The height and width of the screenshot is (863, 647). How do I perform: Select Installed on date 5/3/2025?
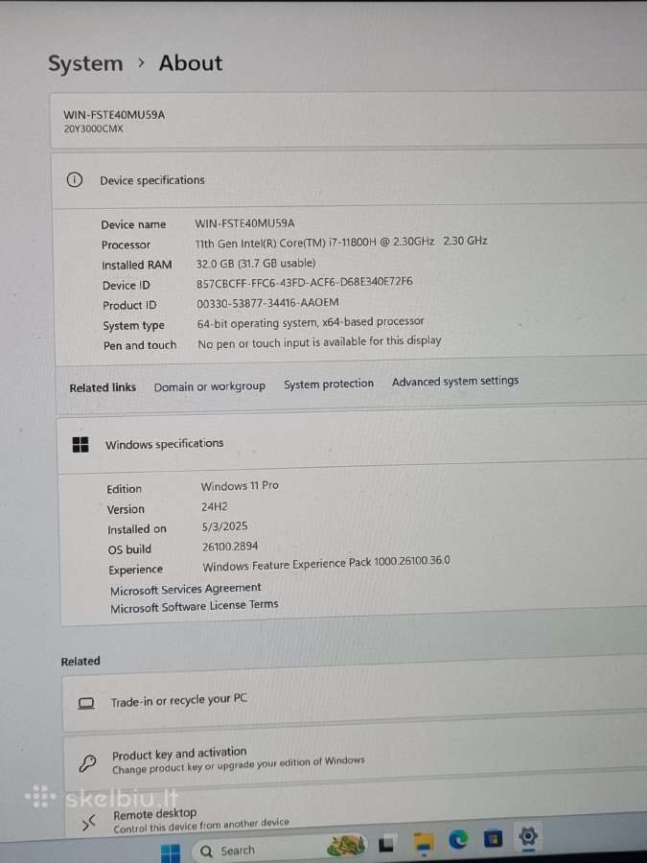point(224,526)
